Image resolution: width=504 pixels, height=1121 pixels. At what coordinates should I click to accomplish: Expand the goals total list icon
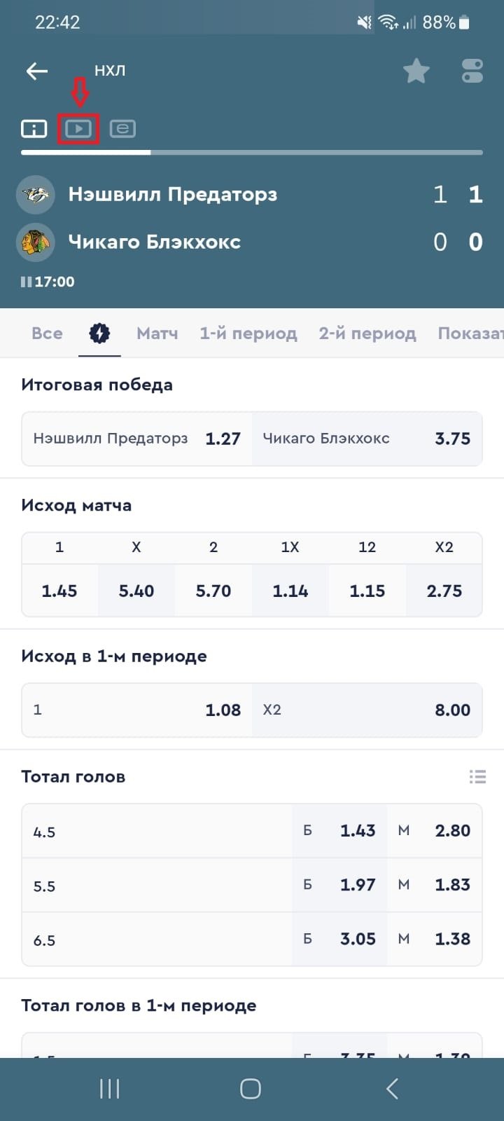(x=477, y=776)
